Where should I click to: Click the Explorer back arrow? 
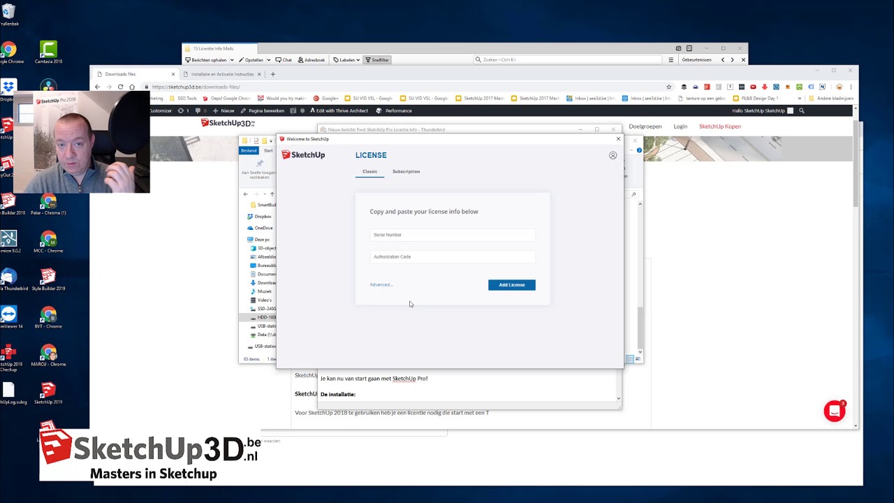[x=245, y=194]
